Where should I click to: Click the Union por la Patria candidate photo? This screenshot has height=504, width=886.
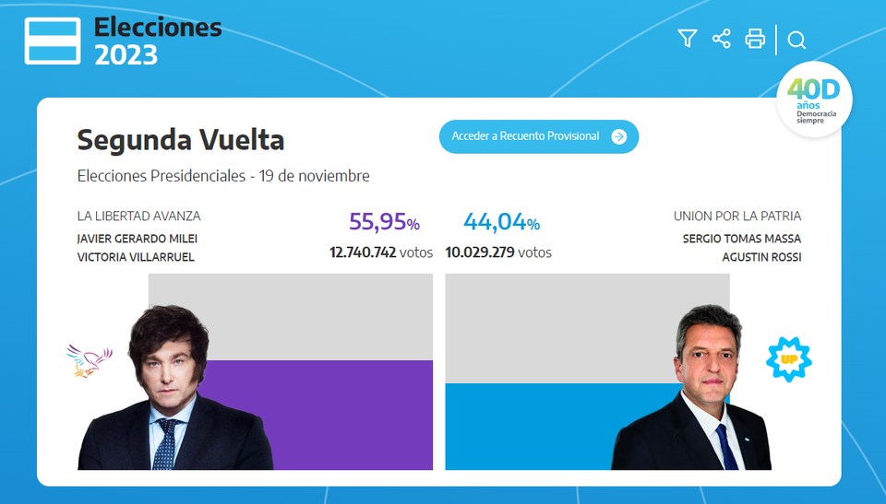690,392
